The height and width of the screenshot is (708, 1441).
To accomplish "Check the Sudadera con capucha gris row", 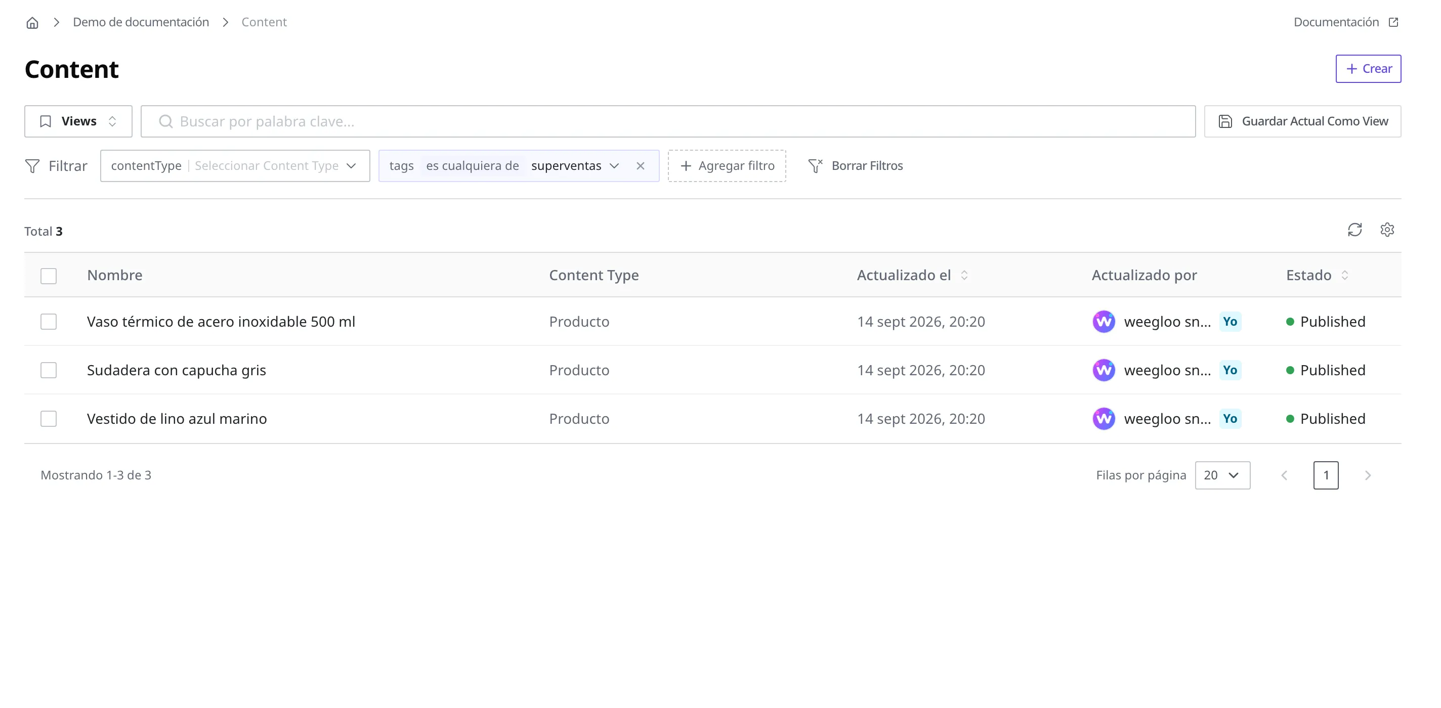I will [49, 370].
